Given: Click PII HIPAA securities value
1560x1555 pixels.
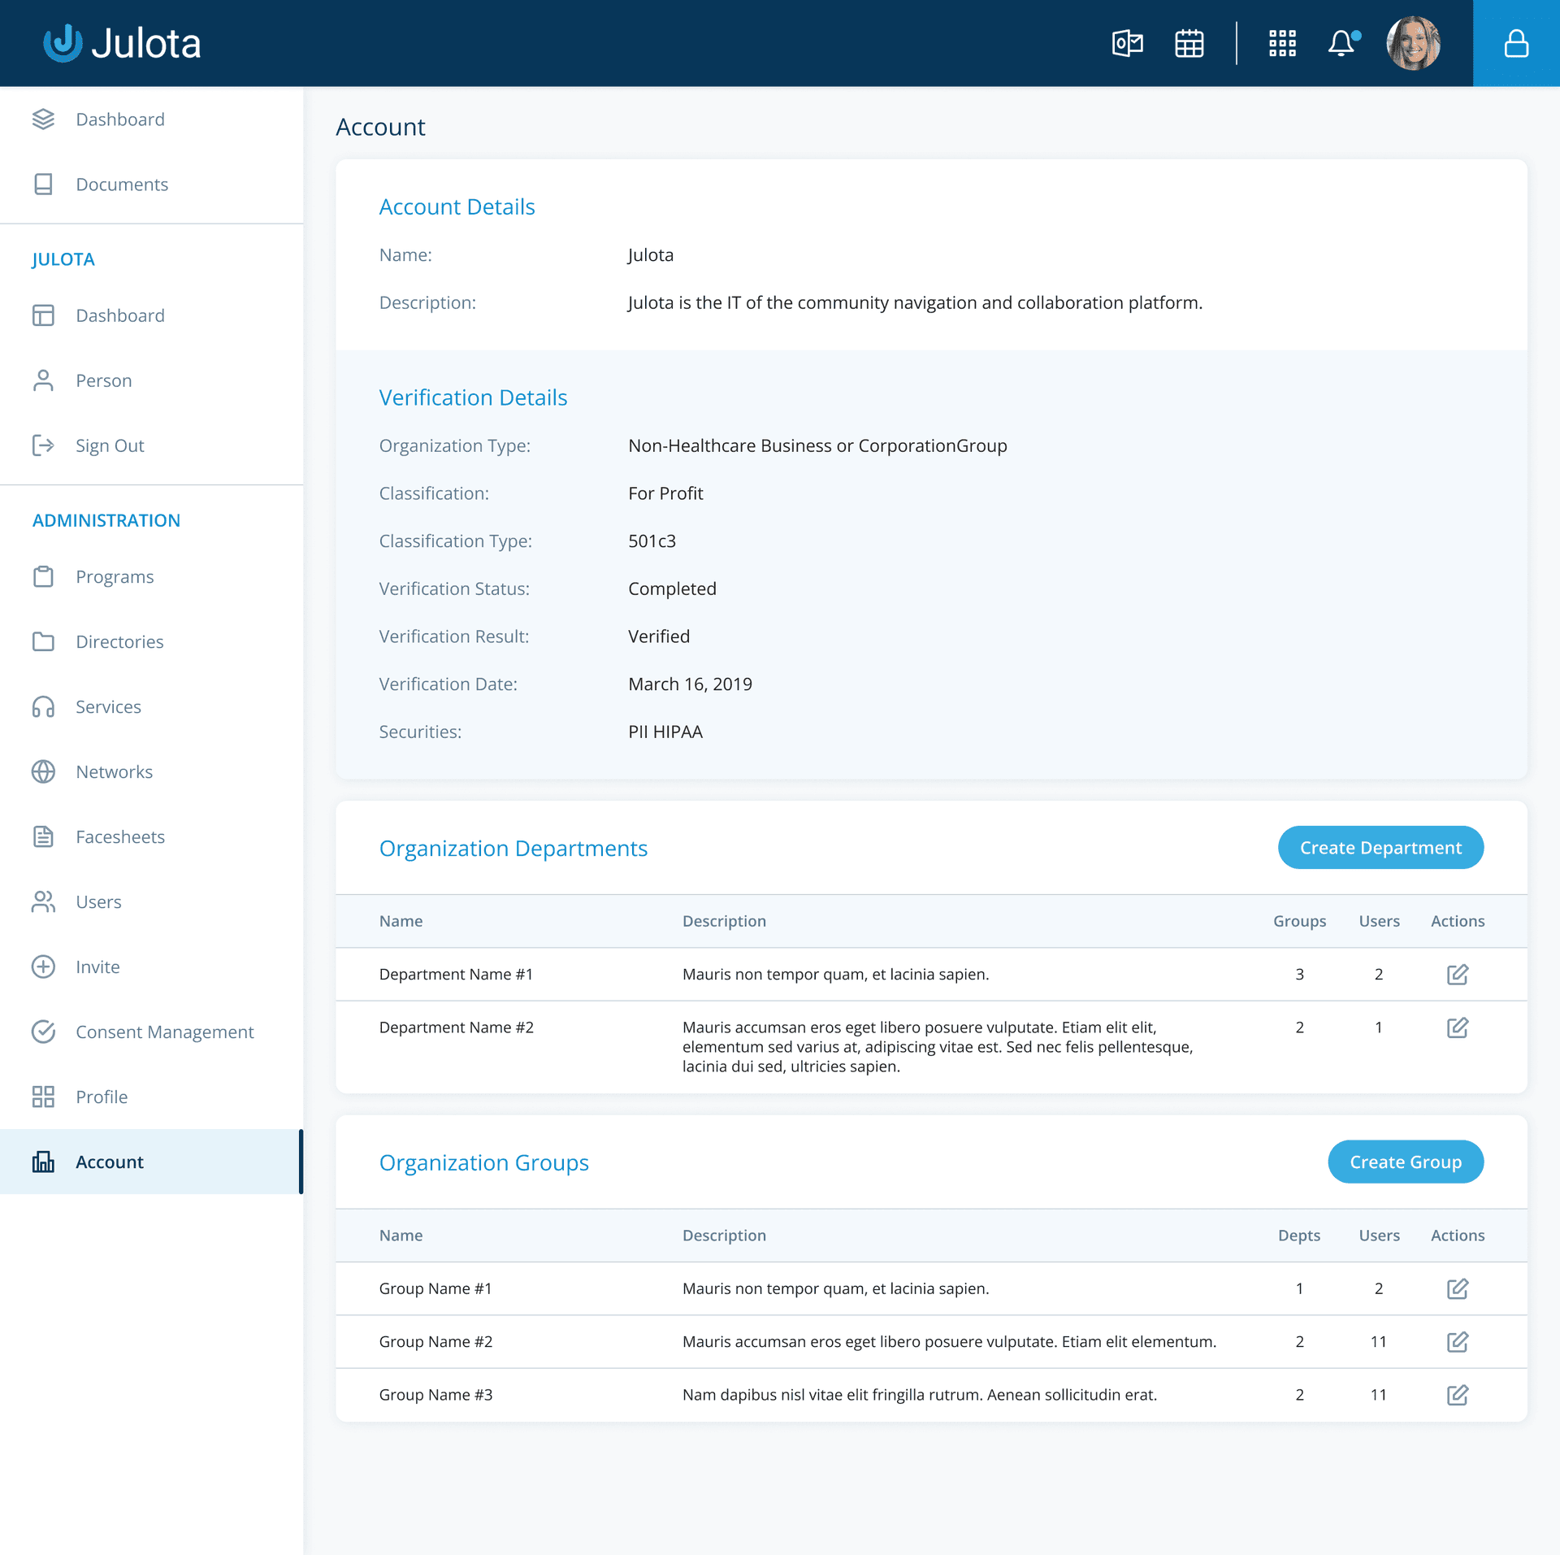Looking at the screenshot, I should coord(665,732).
